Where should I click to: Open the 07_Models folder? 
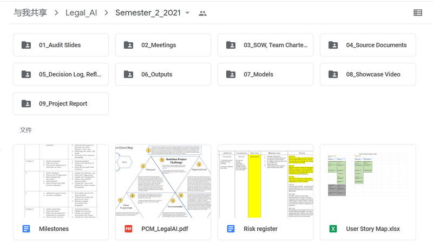pos(265,74)
